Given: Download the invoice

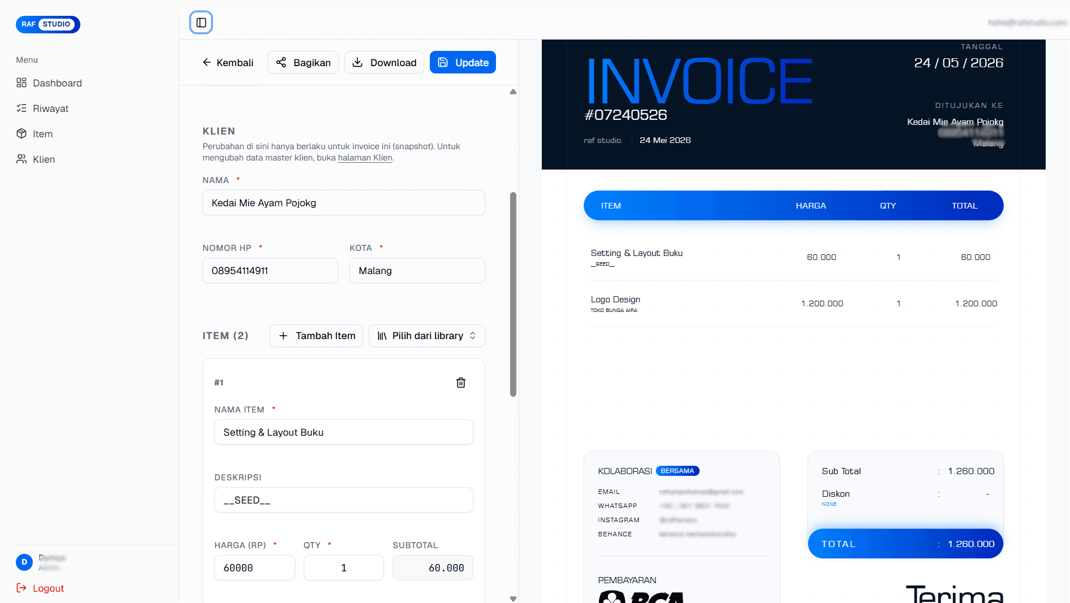Looking at the screenshot, I should [x=385, y=63].
